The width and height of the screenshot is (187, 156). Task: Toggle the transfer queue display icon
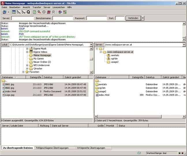28,12
